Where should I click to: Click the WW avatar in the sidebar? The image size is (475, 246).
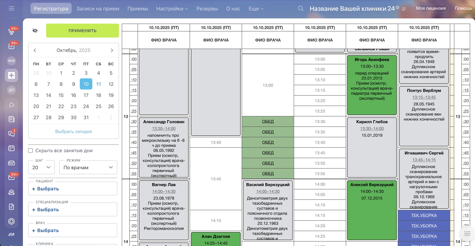tap(11, 61)
